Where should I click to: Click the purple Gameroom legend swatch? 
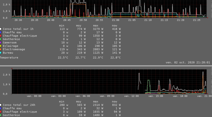tap(1, 43)
